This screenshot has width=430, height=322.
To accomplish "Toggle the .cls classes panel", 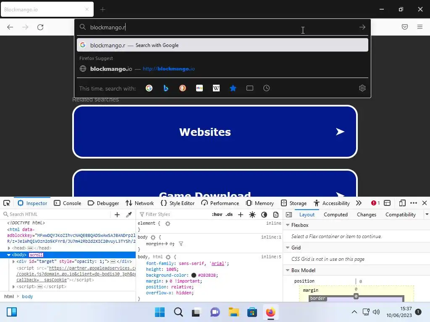I will (x=229, y=214).
